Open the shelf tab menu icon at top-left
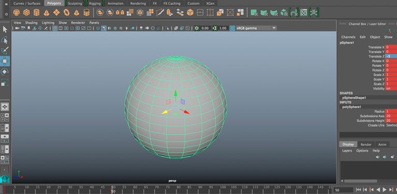Image resolution: width=397 pixels, height=194 pixels. coord(6,4)
